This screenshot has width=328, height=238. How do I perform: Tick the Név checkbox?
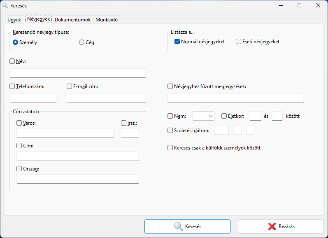[12, 61]
